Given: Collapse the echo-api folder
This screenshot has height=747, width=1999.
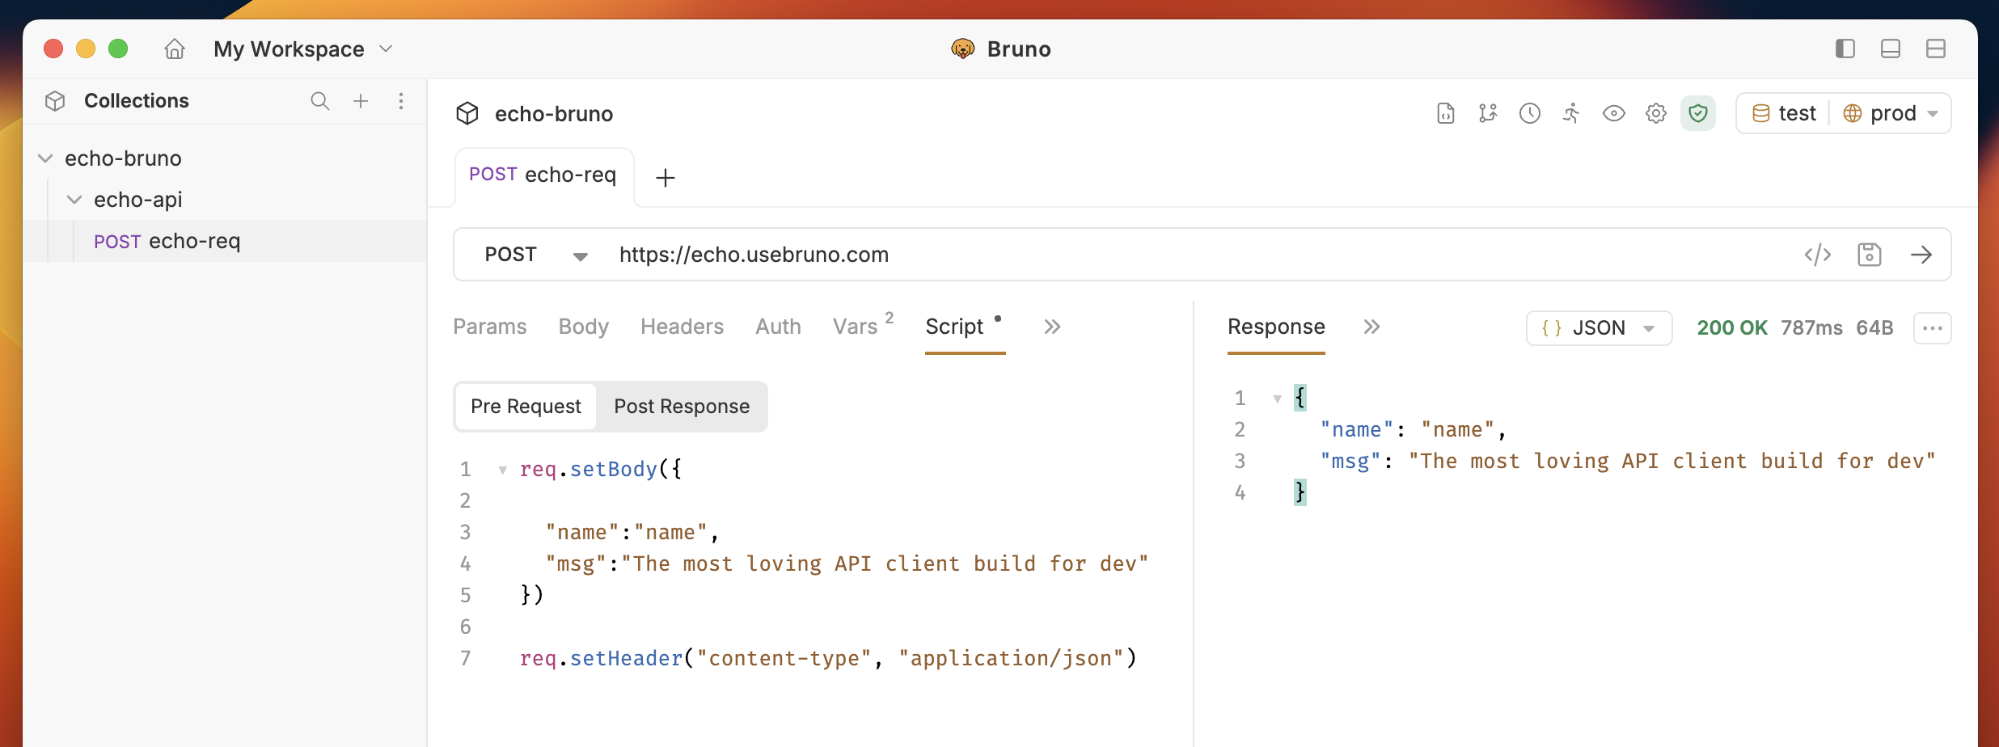Looking at the screenshot, I should (74, 200).
